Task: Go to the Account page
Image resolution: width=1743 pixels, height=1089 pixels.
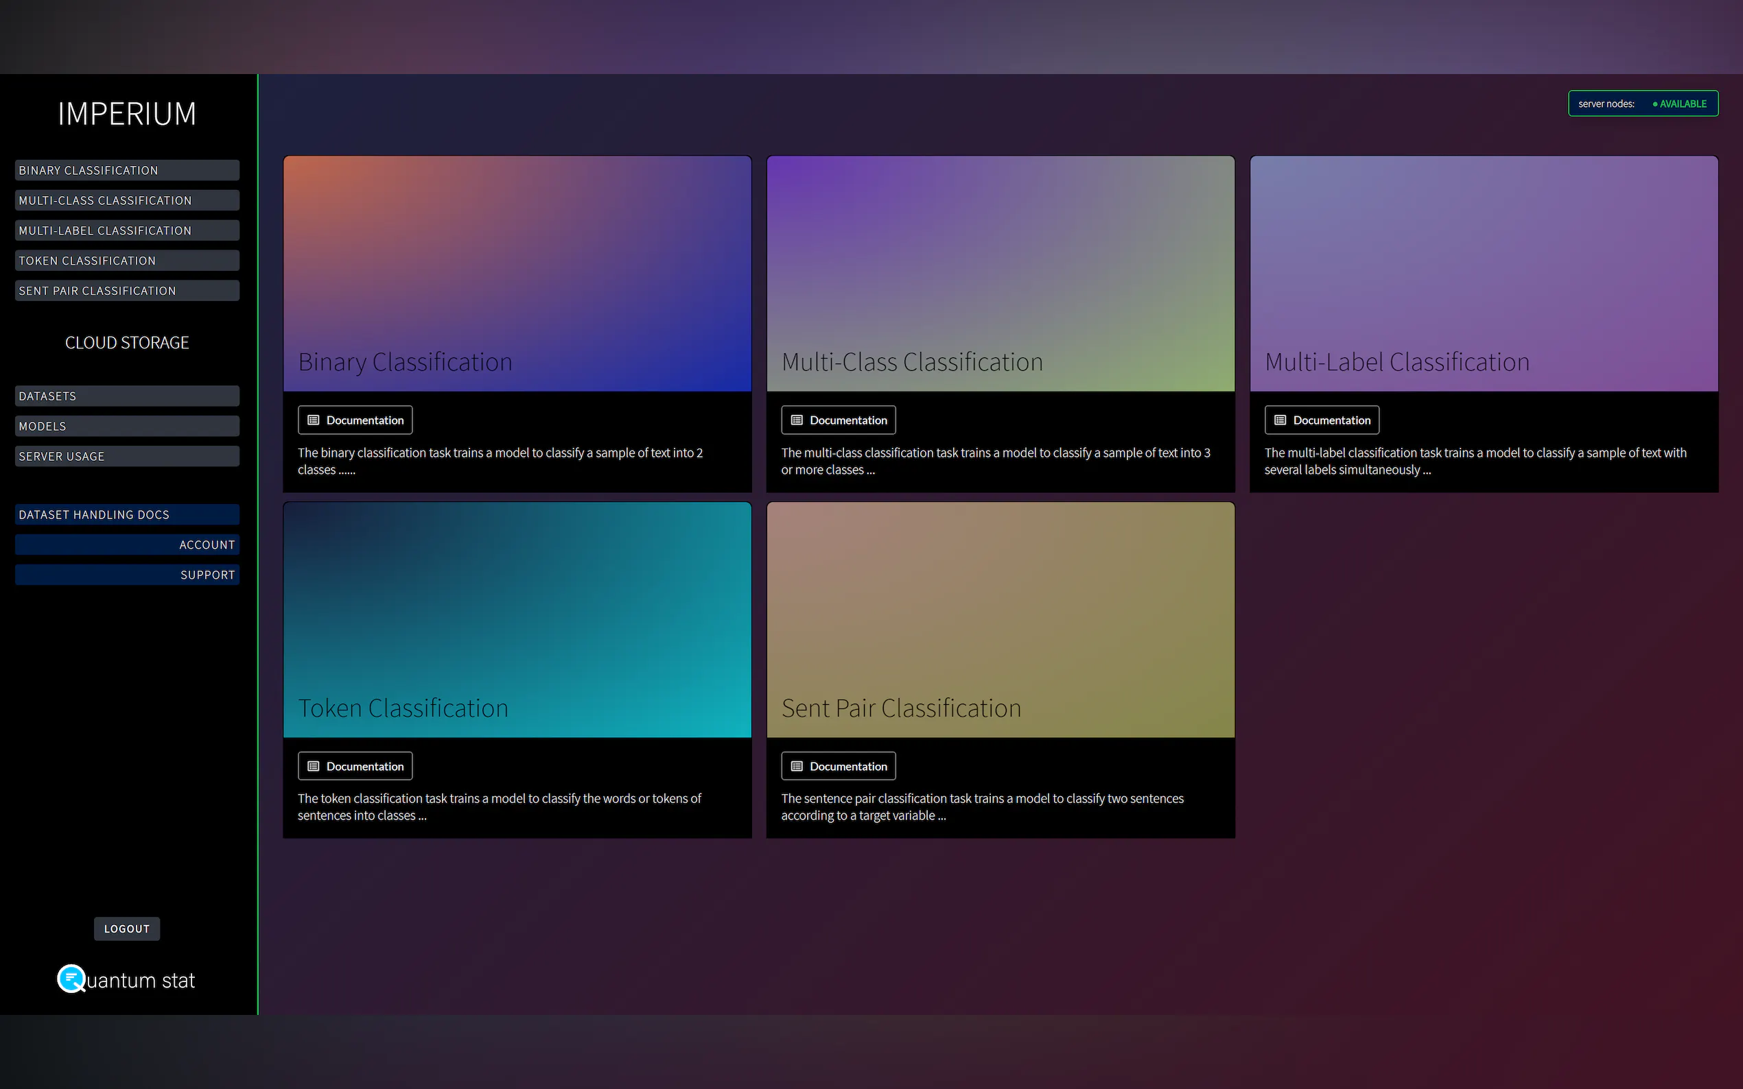Action: [x=127, y=544]
